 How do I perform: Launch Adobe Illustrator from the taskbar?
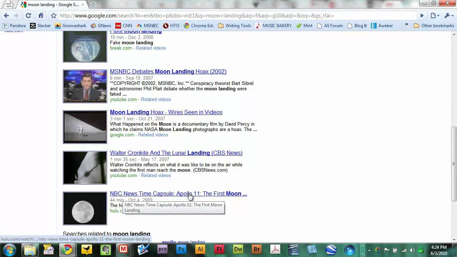point(200,250)
